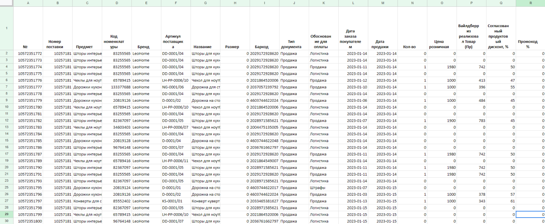Select the 'Баркод' header cell

[264, 47]
